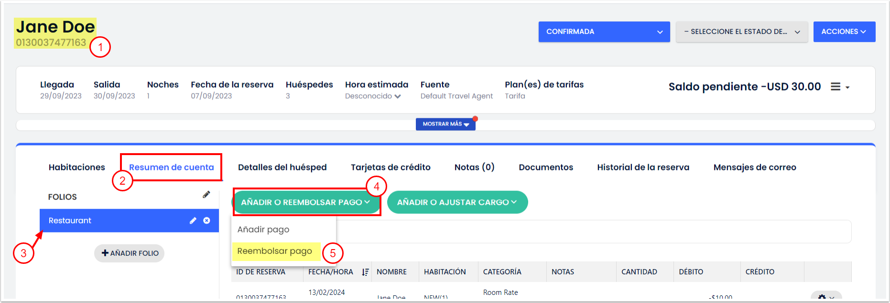Expand the Hora estimada Desconocido dropdown
This screenshot has height=303, width=890.
tap(373, 96)
